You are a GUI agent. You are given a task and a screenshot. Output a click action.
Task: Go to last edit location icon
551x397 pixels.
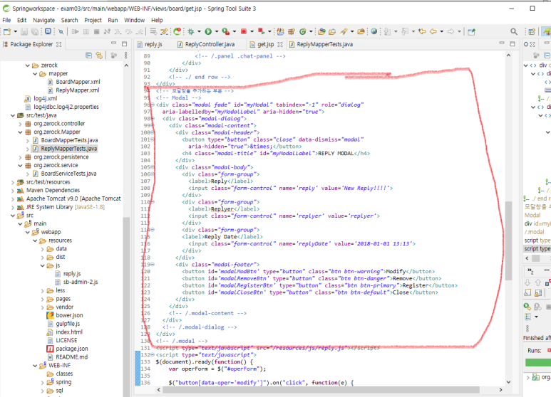[x=422, y=31]
